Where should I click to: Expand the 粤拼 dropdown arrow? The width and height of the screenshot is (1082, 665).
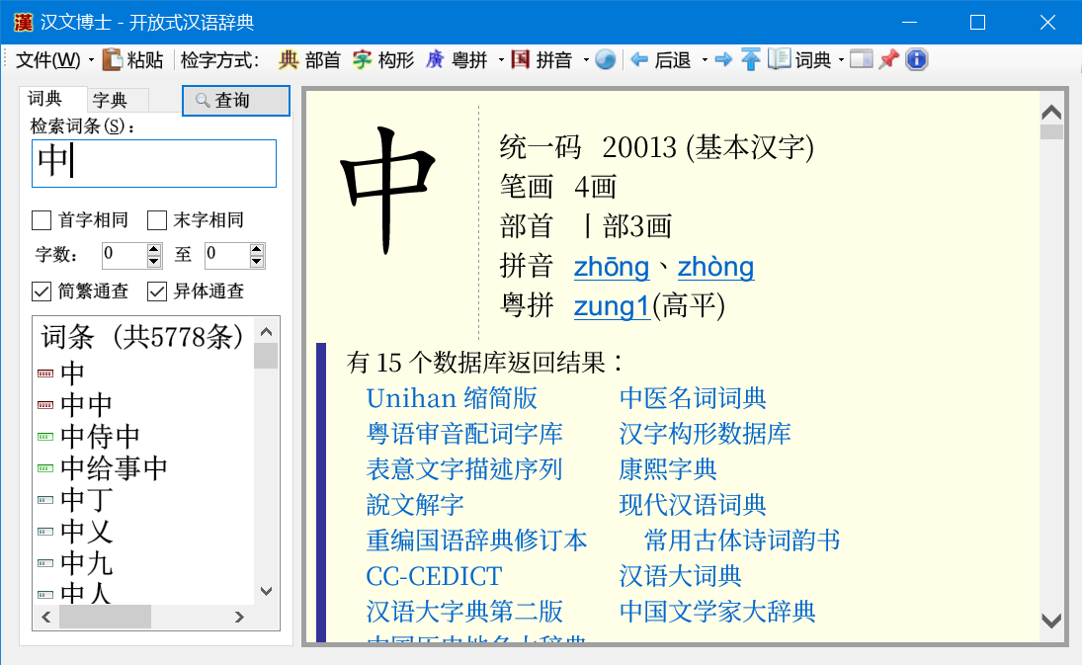point(501,60)
